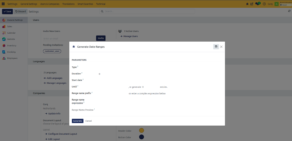Open Configure Document Layout link
The width and height of the screenshot is (292, 141).
(61, 134)
